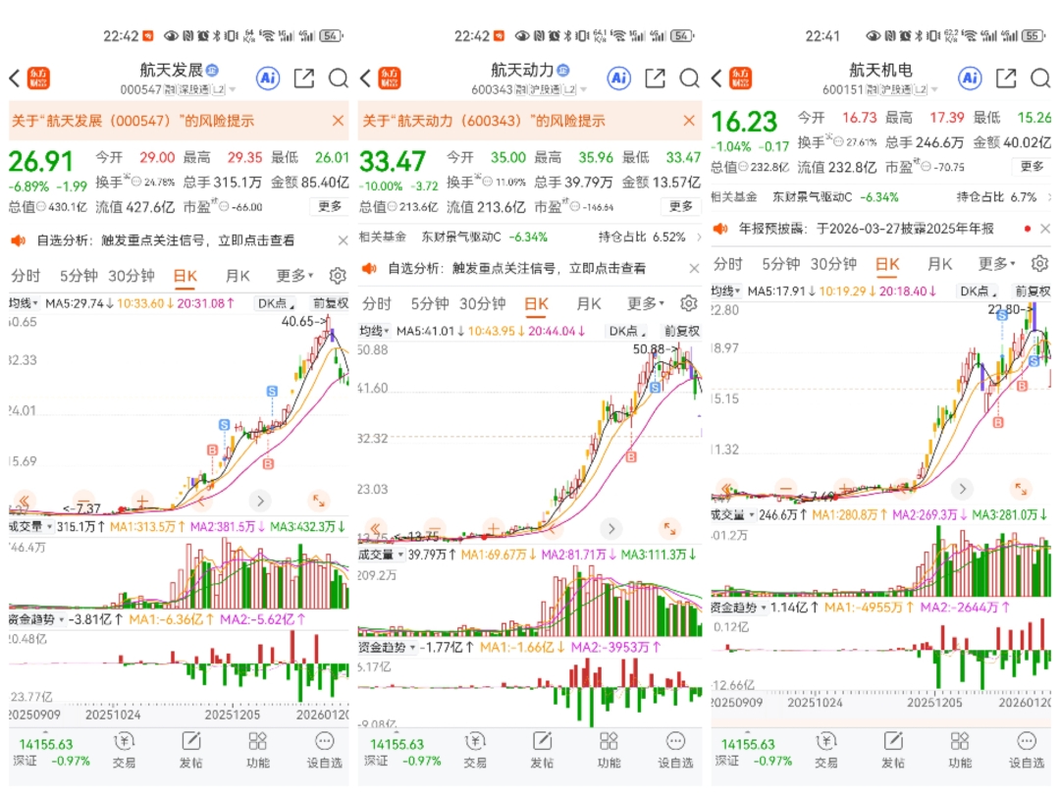Open search on 航天发展 screen
The width and height of the screenshot is (1060, 795).
(x=338, y=79)
